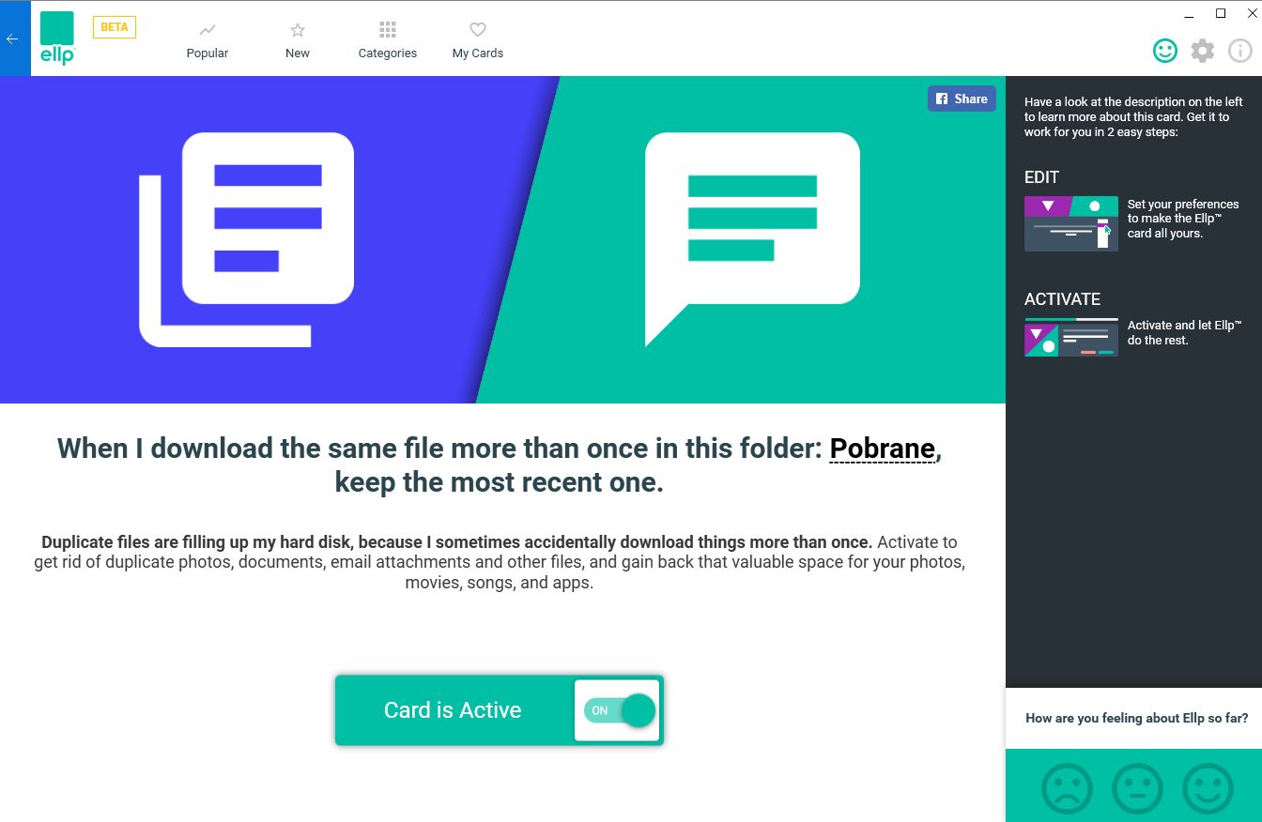Change the Pobrane folder selection
Image resolution: width=1262 pixels, height=822 pixels.
883,449
